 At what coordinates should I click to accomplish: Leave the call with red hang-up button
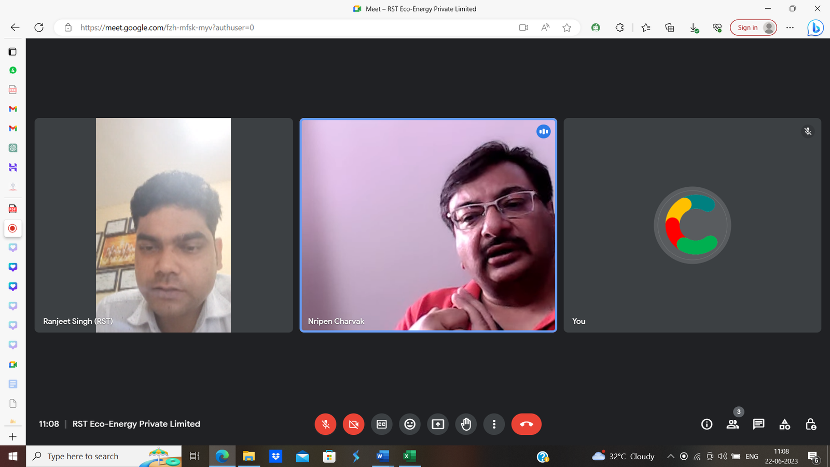(x=527, y=424)
